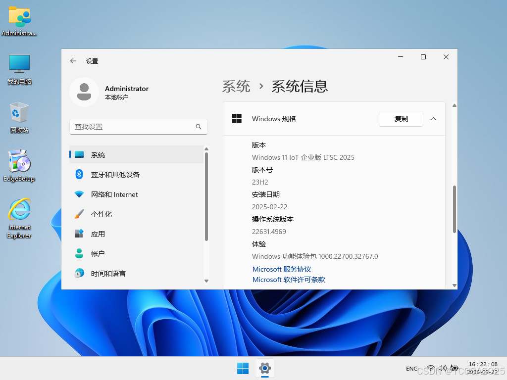This screenshot has width=507, height=380.
Task: Open 网络和 Internet settings category
Action: 137,194
